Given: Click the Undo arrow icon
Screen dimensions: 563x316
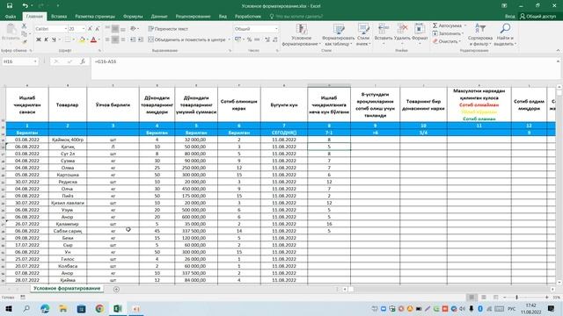Looking at the screenshot, I should (x=25, y=6).
